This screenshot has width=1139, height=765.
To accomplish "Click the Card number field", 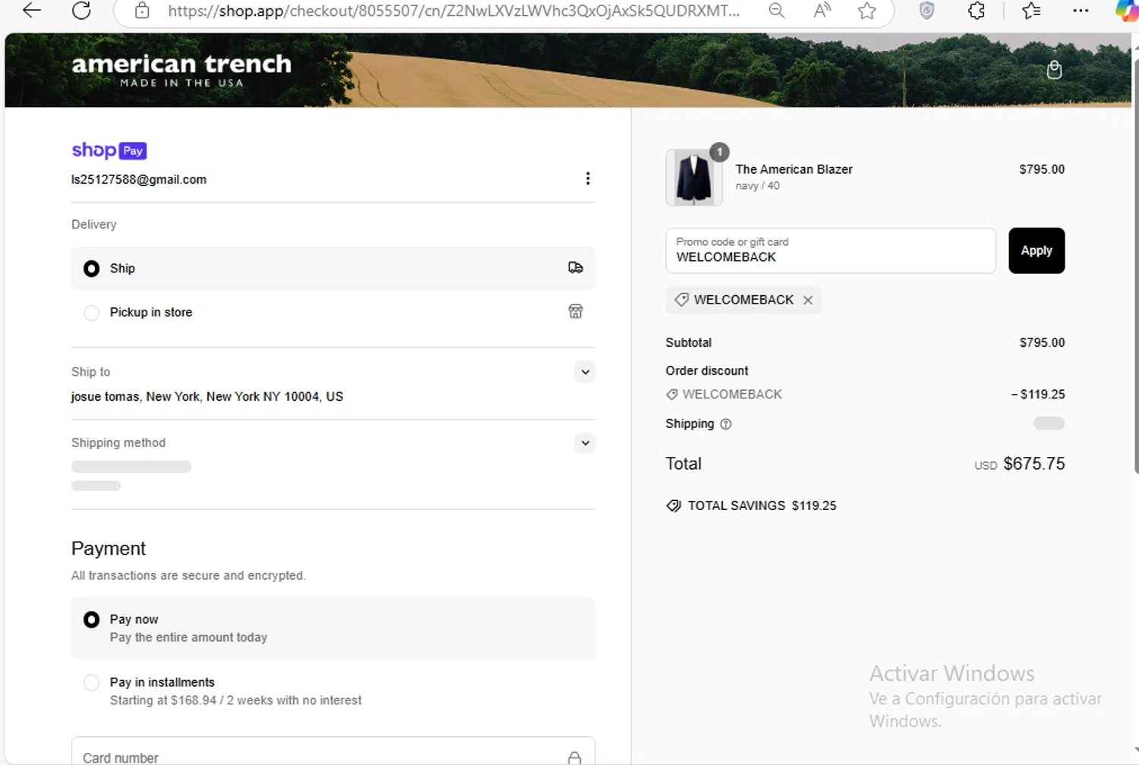I will point(333,751).
